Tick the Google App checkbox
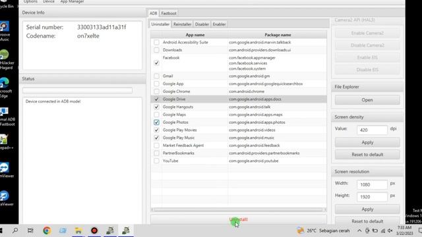This screenshot has width=422, height=237. click(x=156, y=84)
